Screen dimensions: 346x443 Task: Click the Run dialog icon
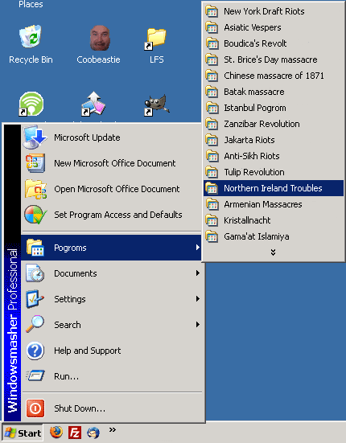pyautogui.click(x=35, y=375)
